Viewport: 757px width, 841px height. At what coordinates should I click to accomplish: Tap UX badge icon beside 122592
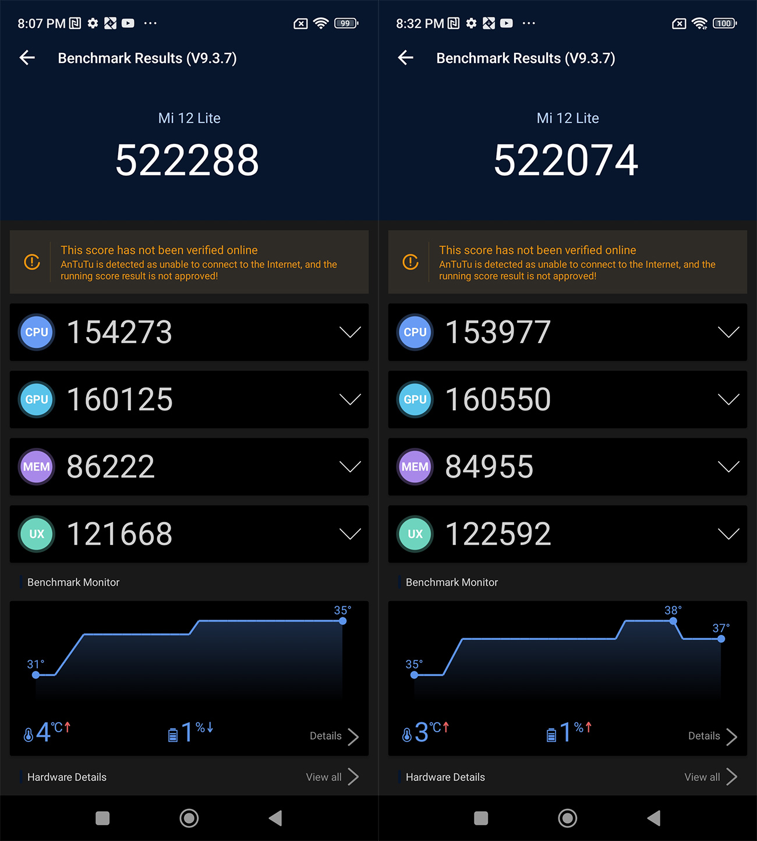click(x=415, y=534)
